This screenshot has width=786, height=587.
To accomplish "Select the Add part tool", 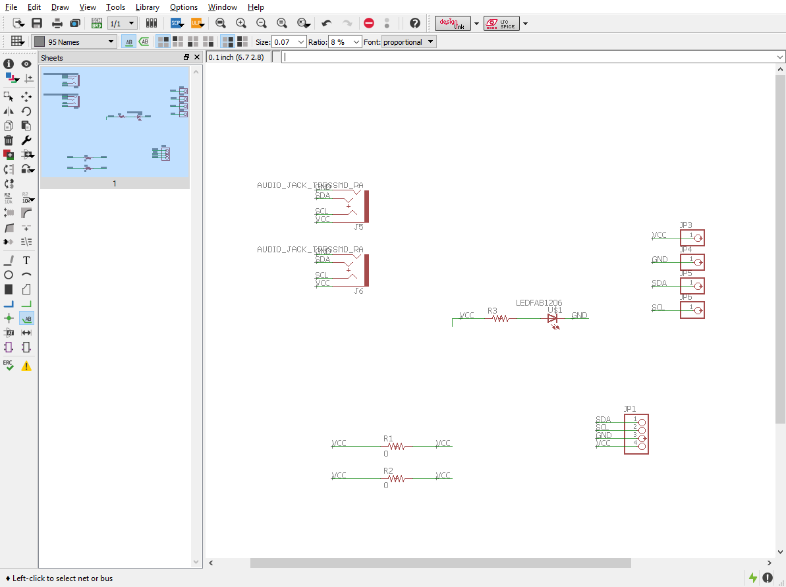I will click(x=9, y=154).
